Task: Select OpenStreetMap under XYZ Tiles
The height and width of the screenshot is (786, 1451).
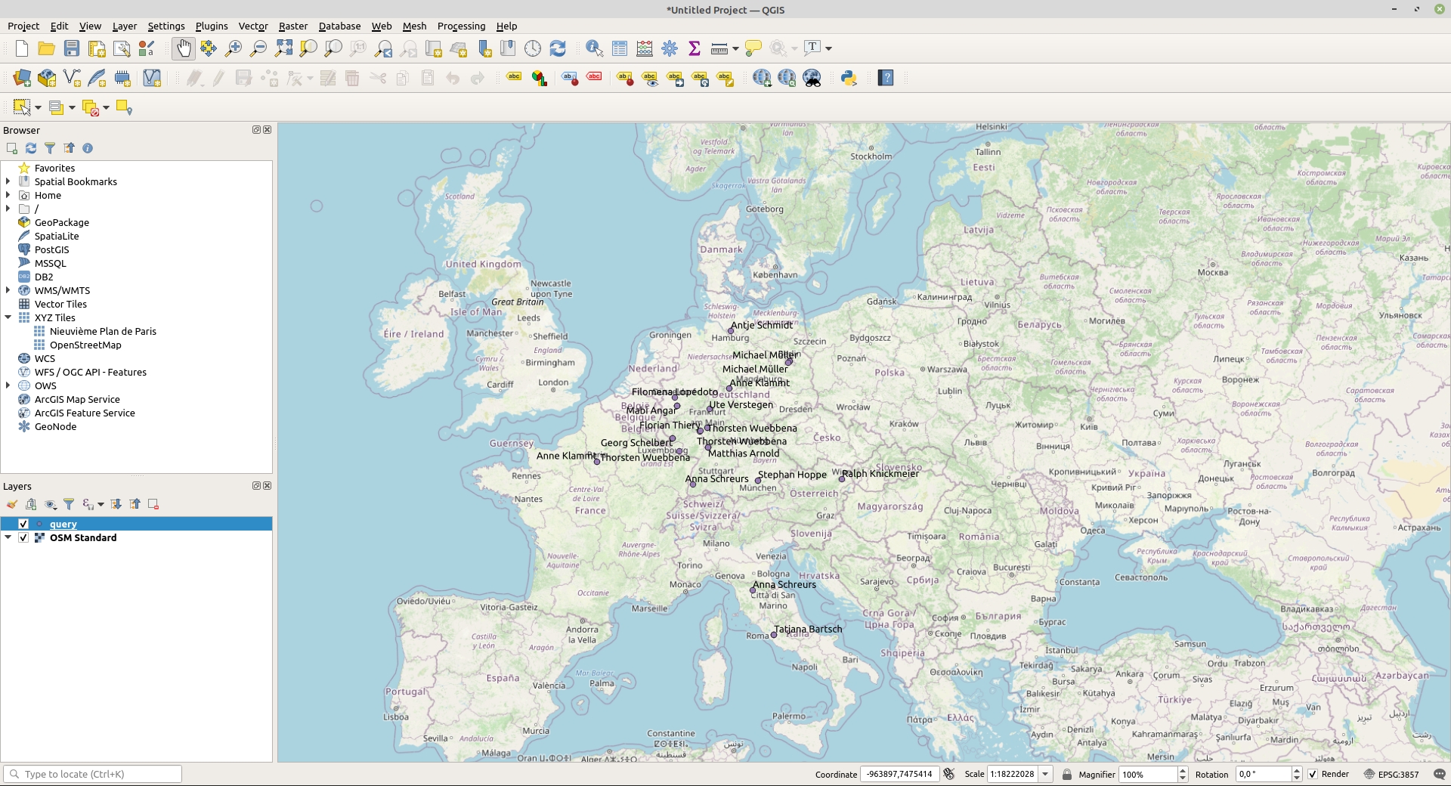Action: [85, 345]
